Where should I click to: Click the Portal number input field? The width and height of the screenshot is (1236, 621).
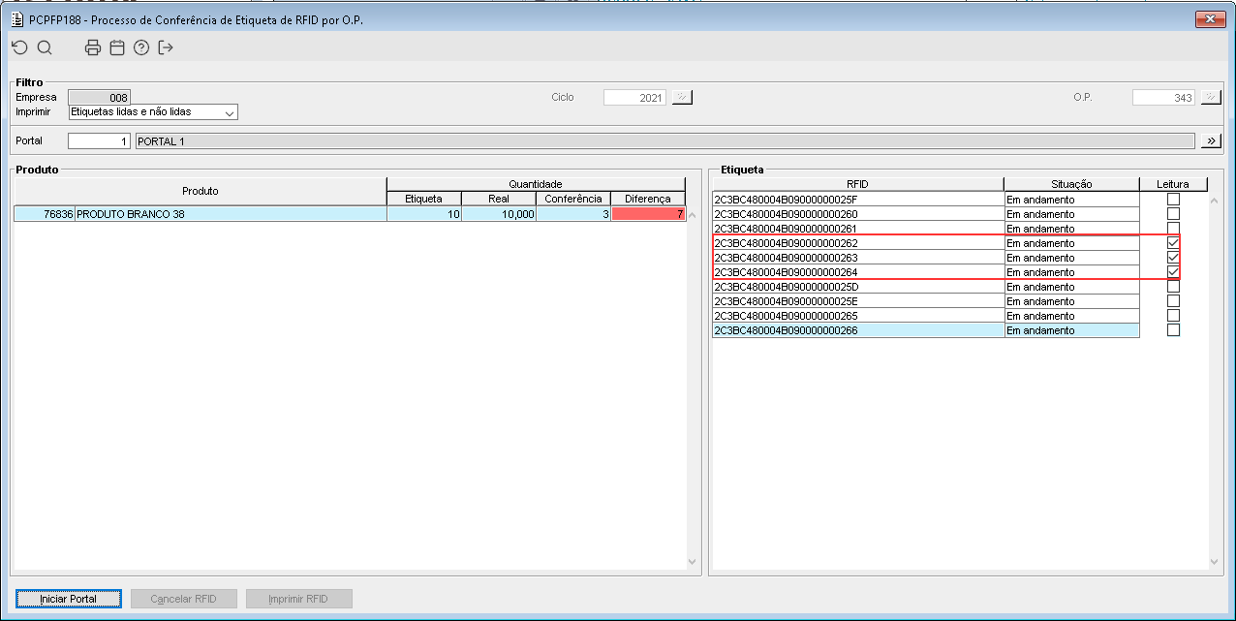coord(99,141)
